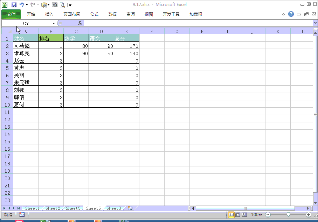Open the 插入 (Insert) ribbon tab
Viewport: 318px width, 222px height.
49,14
